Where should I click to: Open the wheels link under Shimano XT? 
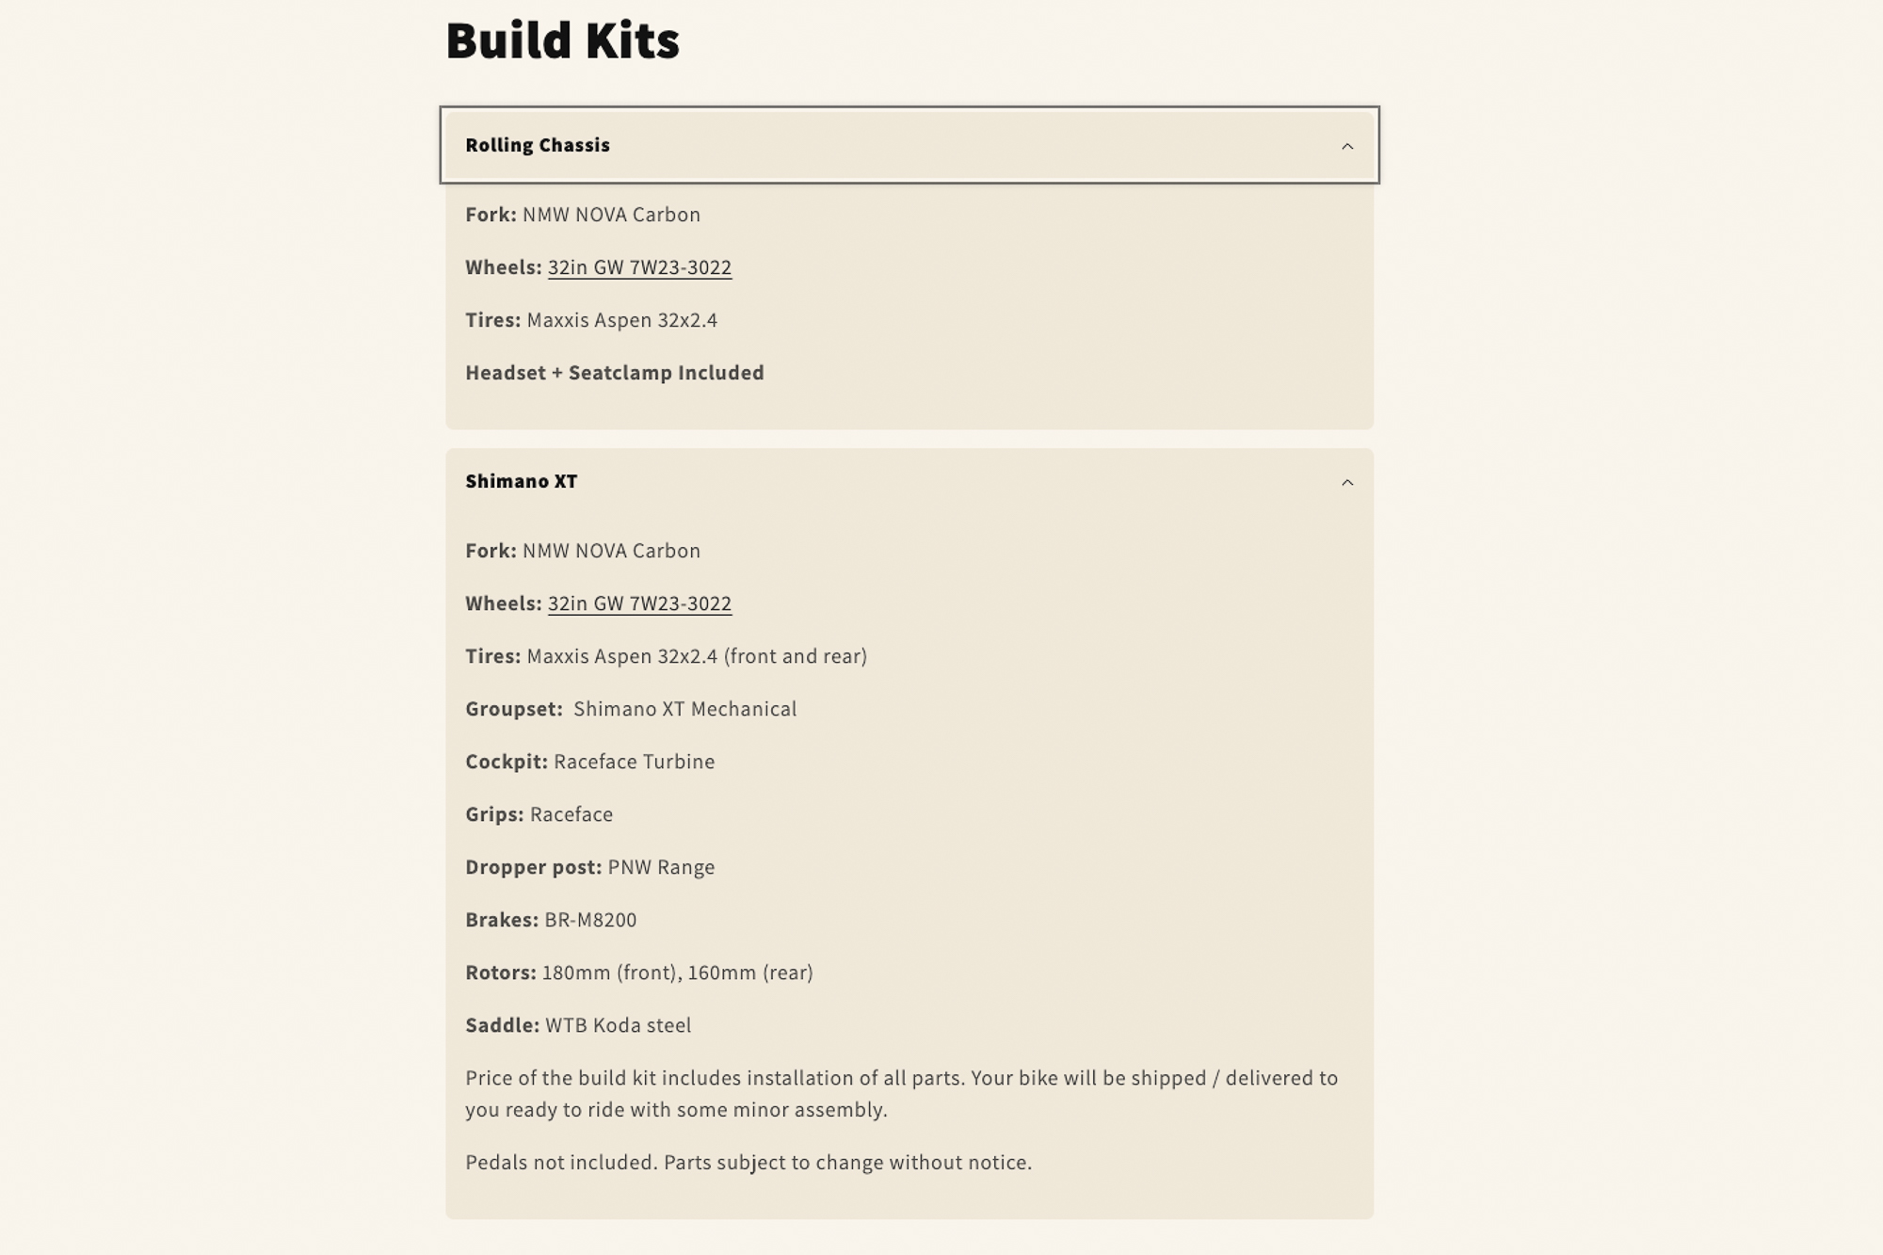639,603
